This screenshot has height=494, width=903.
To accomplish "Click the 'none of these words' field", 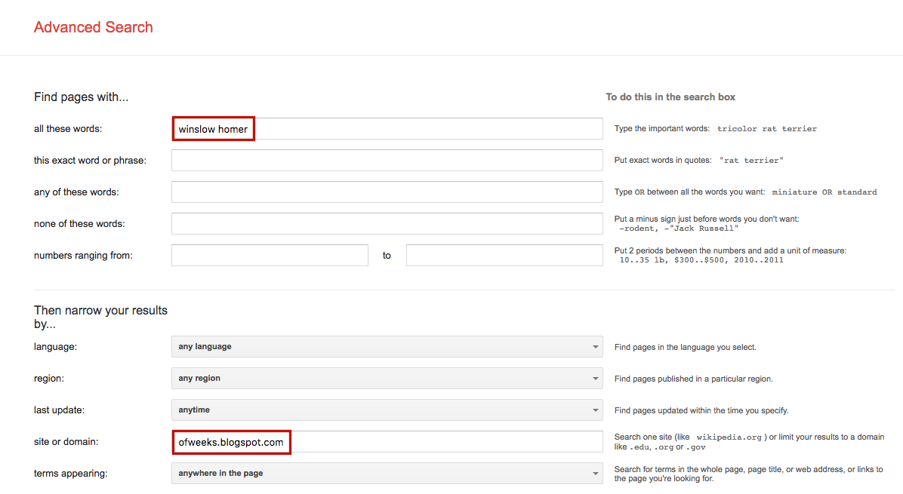I will pyautogui.click(x=387, y=223).
